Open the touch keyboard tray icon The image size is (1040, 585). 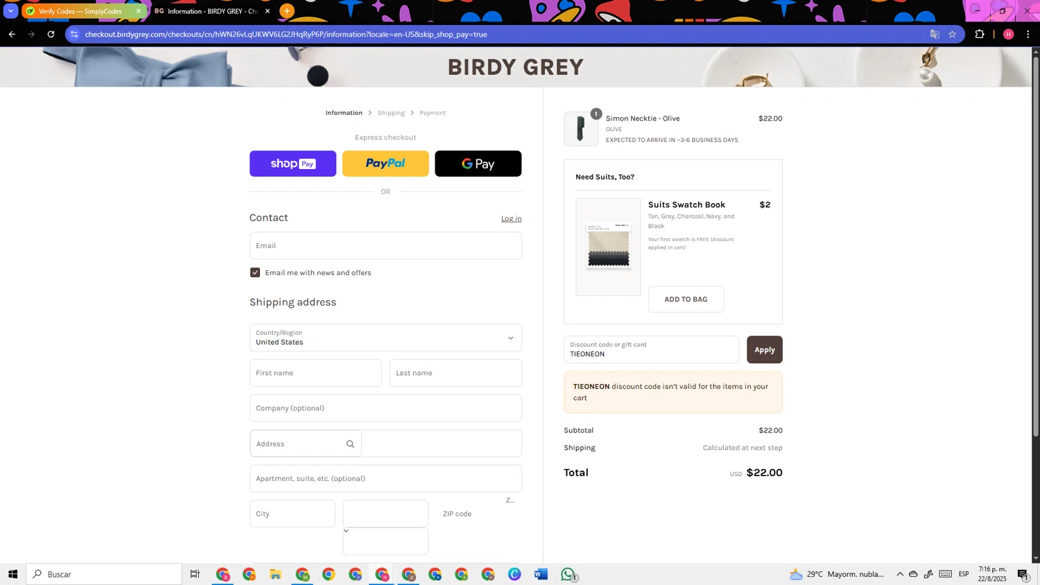[x=945, y=574]
